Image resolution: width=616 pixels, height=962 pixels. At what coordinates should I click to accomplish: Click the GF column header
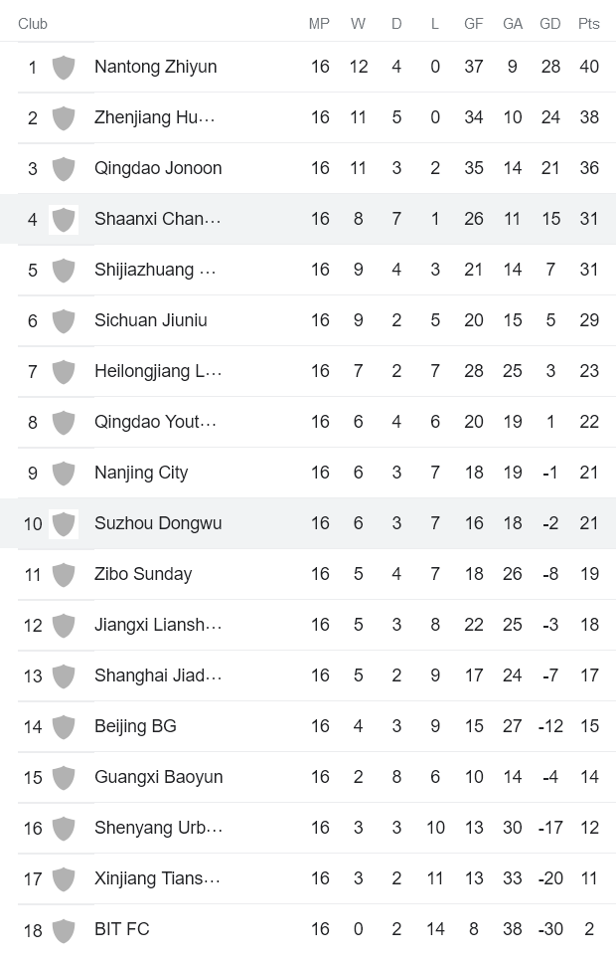pyautogui.click(x=474, y=22)
